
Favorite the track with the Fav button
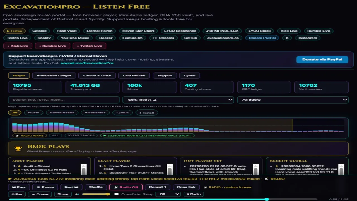click(17, 194)
